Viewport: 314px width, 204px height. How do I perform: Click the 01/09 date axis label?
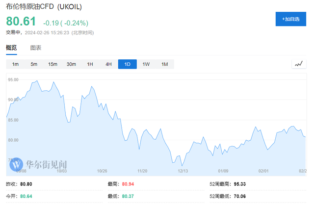[223, 171]
